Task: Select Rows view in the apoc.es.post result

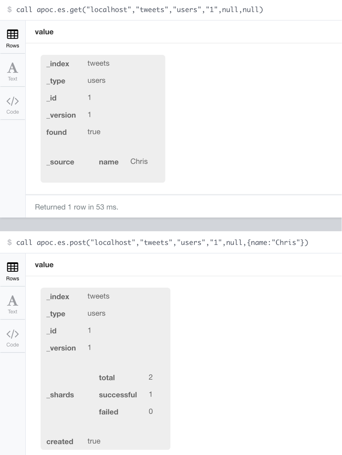Action: click(x=12, y=271)
